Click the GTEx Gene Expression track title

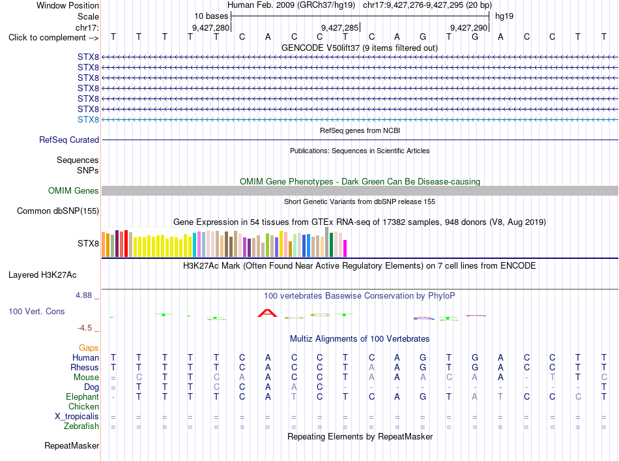point(359,222)
